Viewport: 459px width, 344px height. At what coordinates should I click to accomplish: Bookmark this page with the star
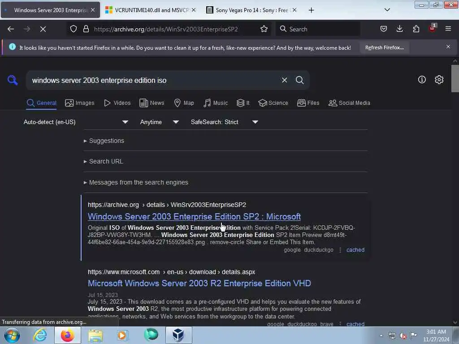[x=264, y=29]
